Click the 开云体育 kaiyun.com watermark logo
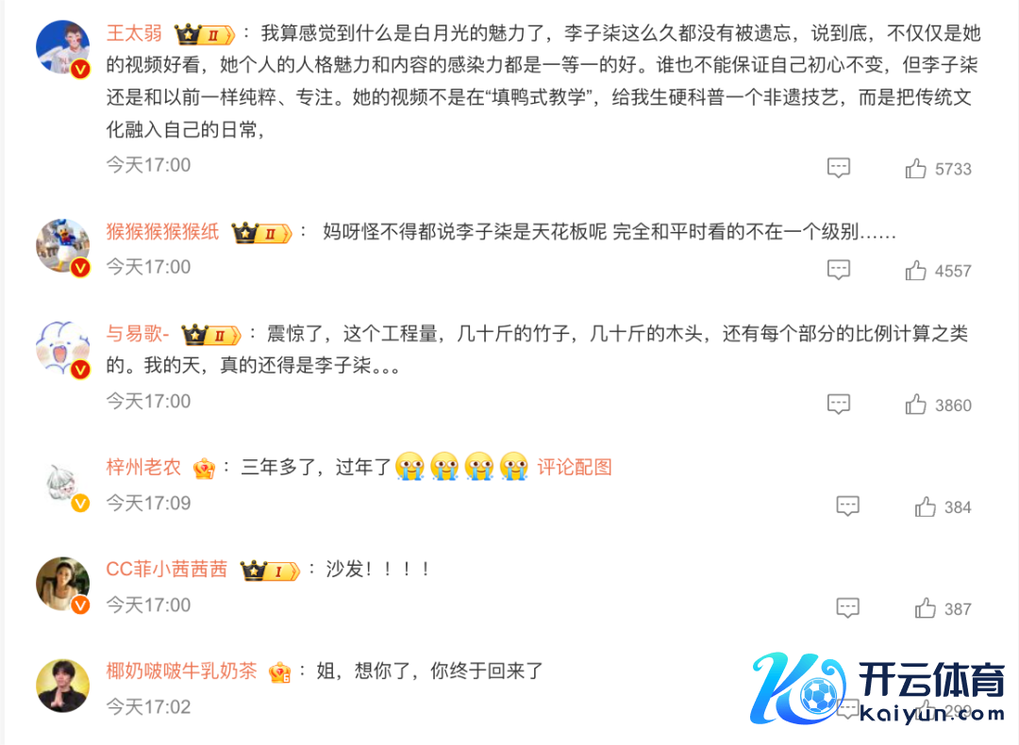Image resolution: width=1019 pixels, height=745 pixels. pos(877,689)
